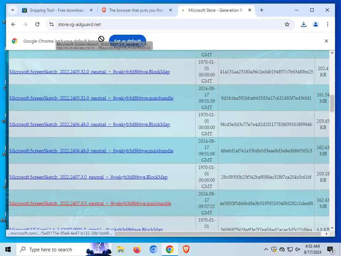Click the 2024-08-17 09:51:08 GMT date cell

click(206, 151)
